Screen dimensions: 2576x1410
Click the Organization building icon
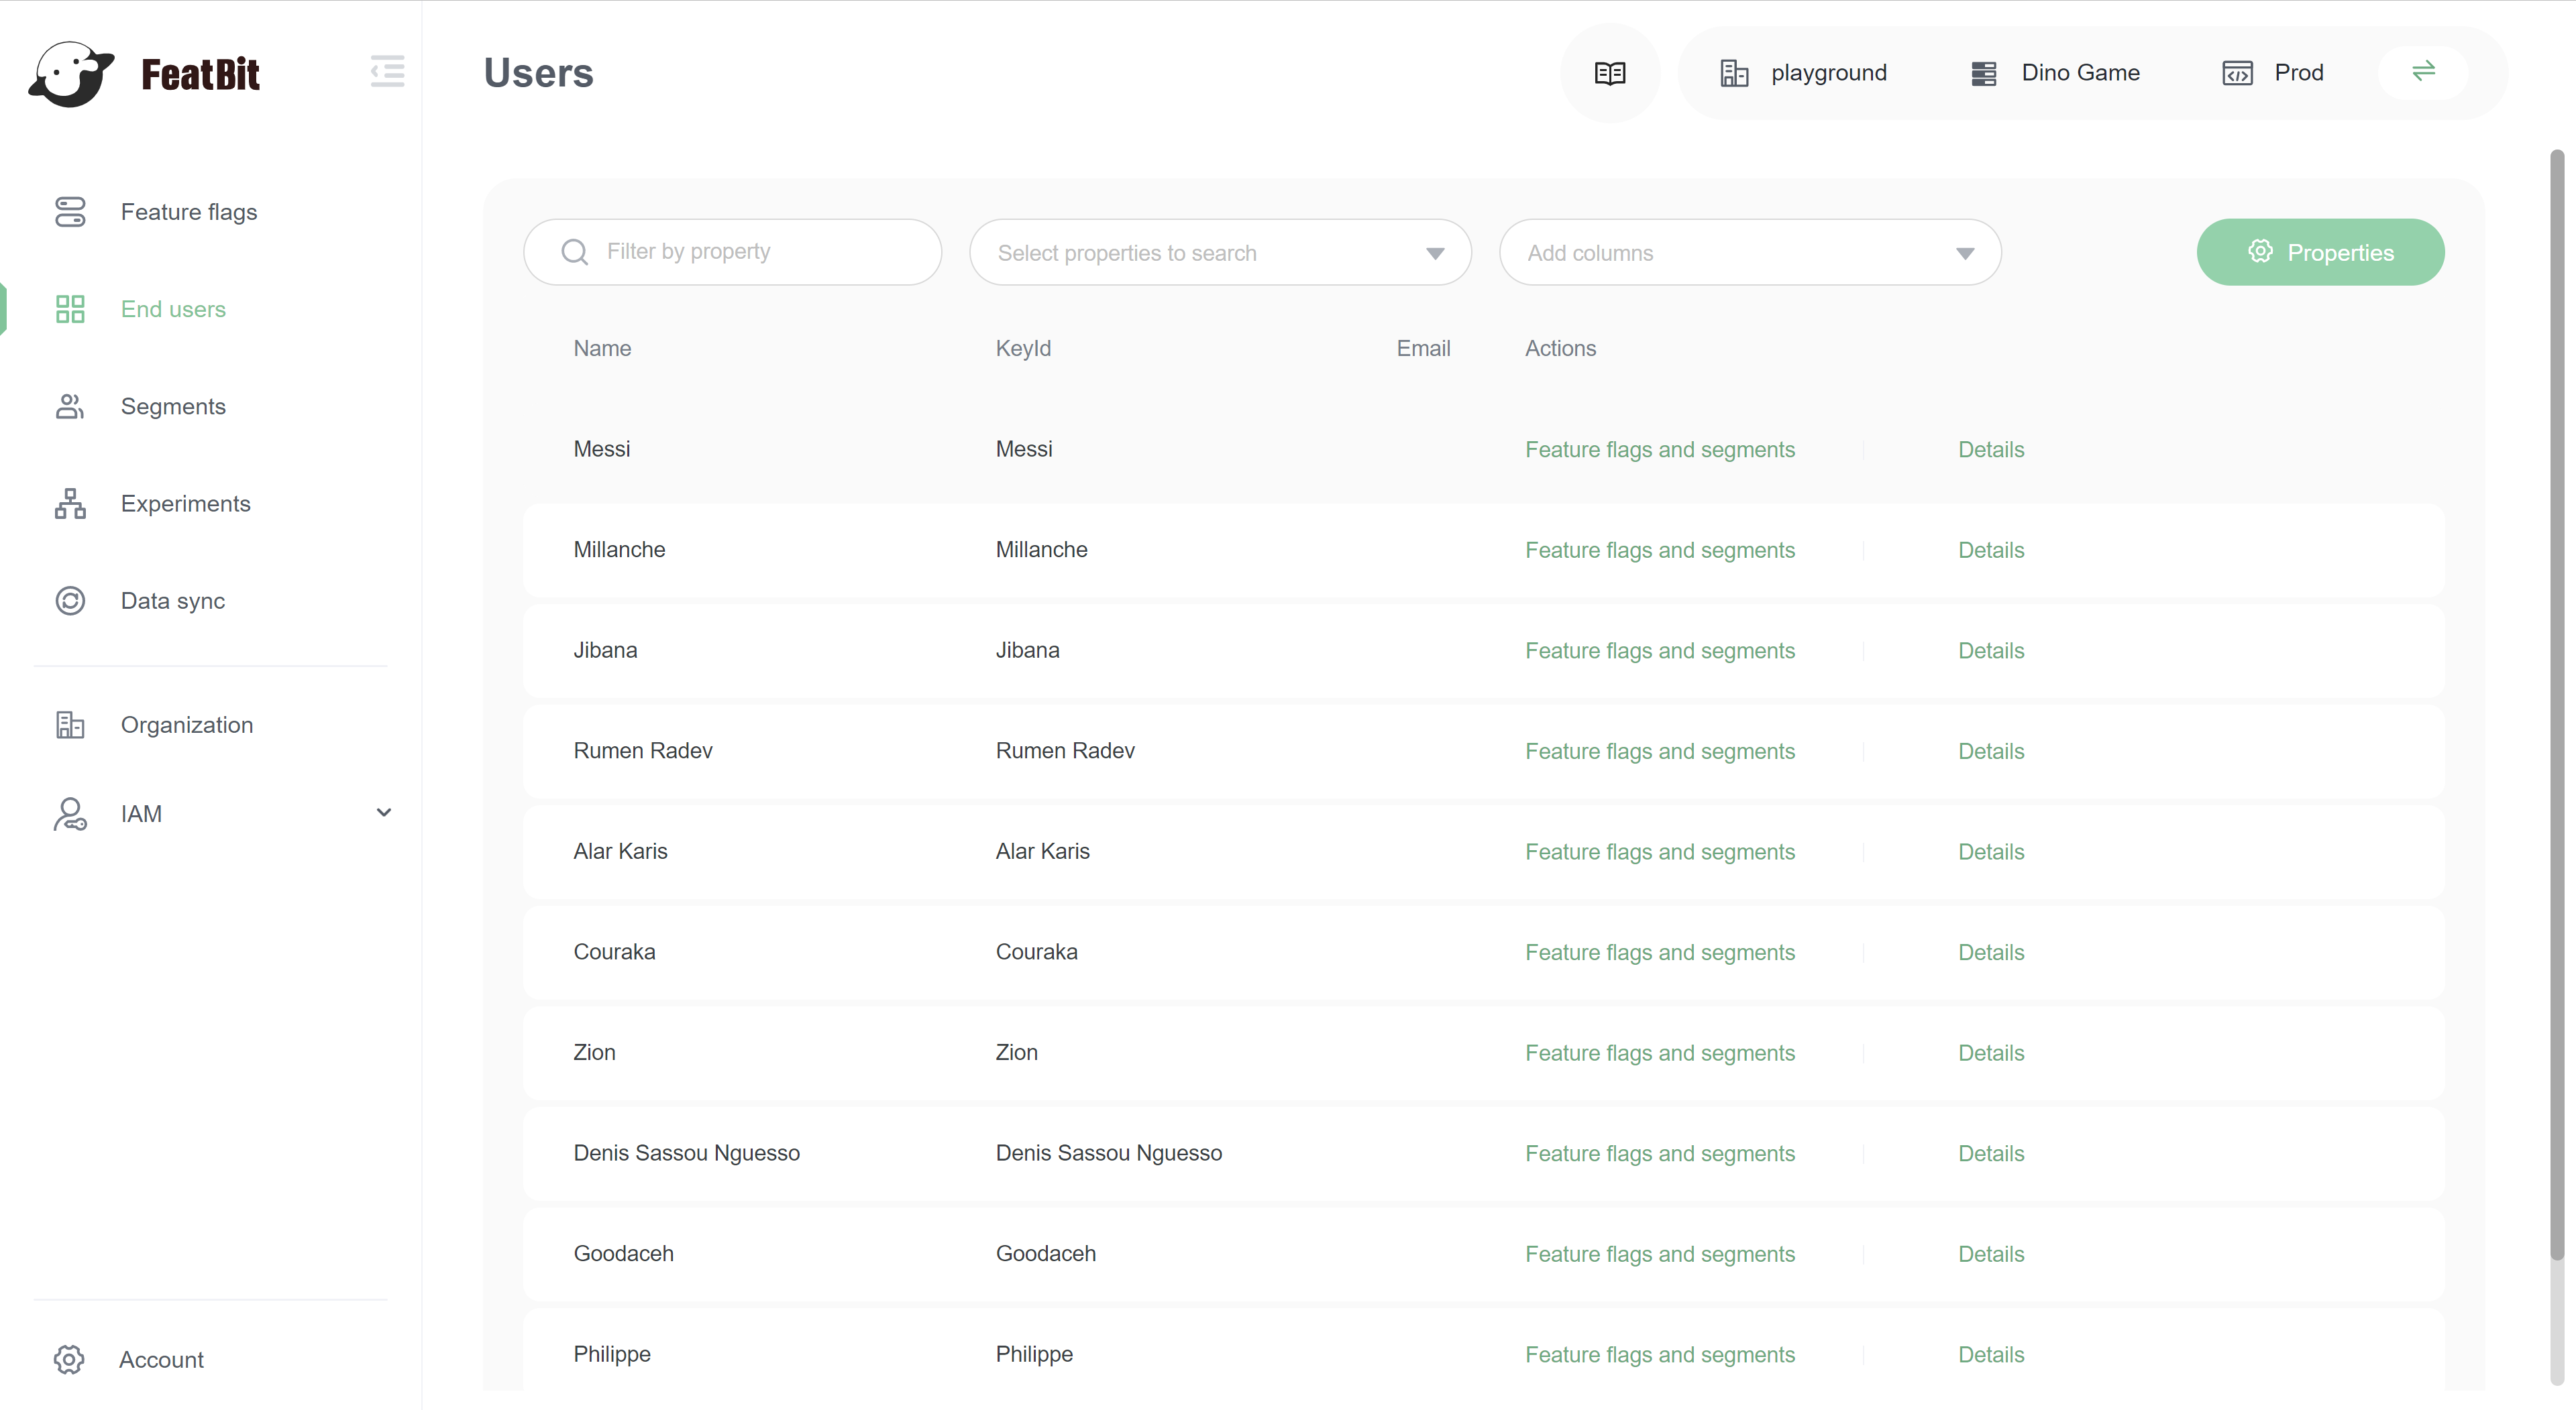pos(70,725)
